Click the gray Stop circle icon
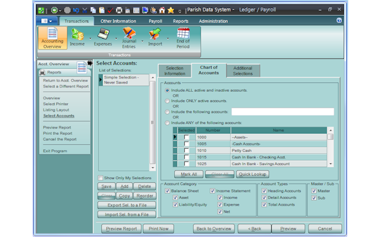This screenshot has height=238, width=380. click(x=67, y=10)
